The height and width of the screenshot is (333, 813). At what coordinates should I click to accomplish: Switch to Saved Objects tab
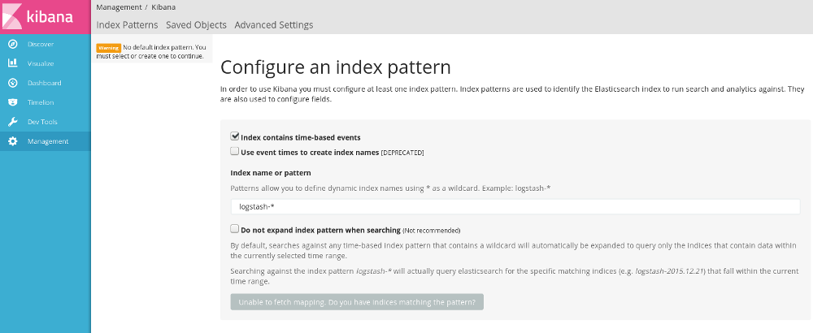[x=196, y=25]
